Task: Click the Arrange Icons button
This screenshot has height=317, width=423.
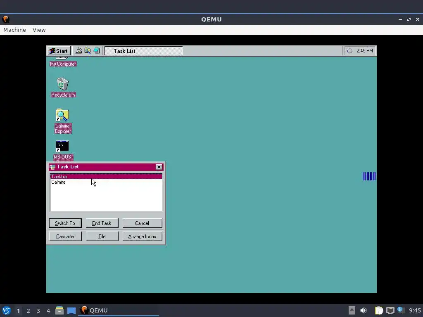Action: 142,237
